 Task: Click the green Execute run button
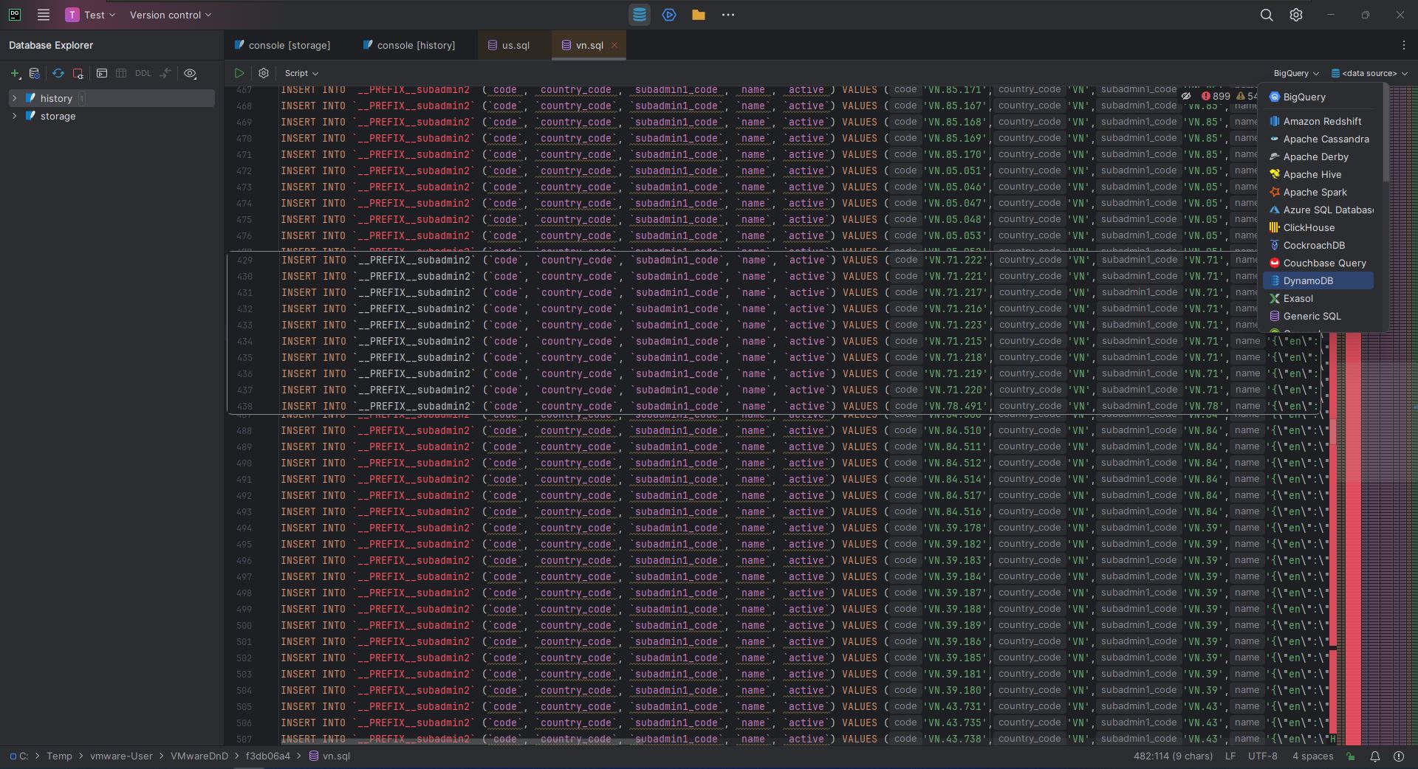point(239,73)
